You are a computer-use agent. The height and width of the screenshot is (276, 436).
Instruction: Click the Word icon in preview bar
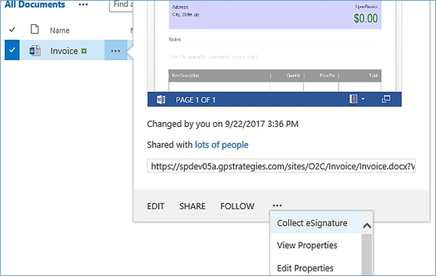pos(161,100)
